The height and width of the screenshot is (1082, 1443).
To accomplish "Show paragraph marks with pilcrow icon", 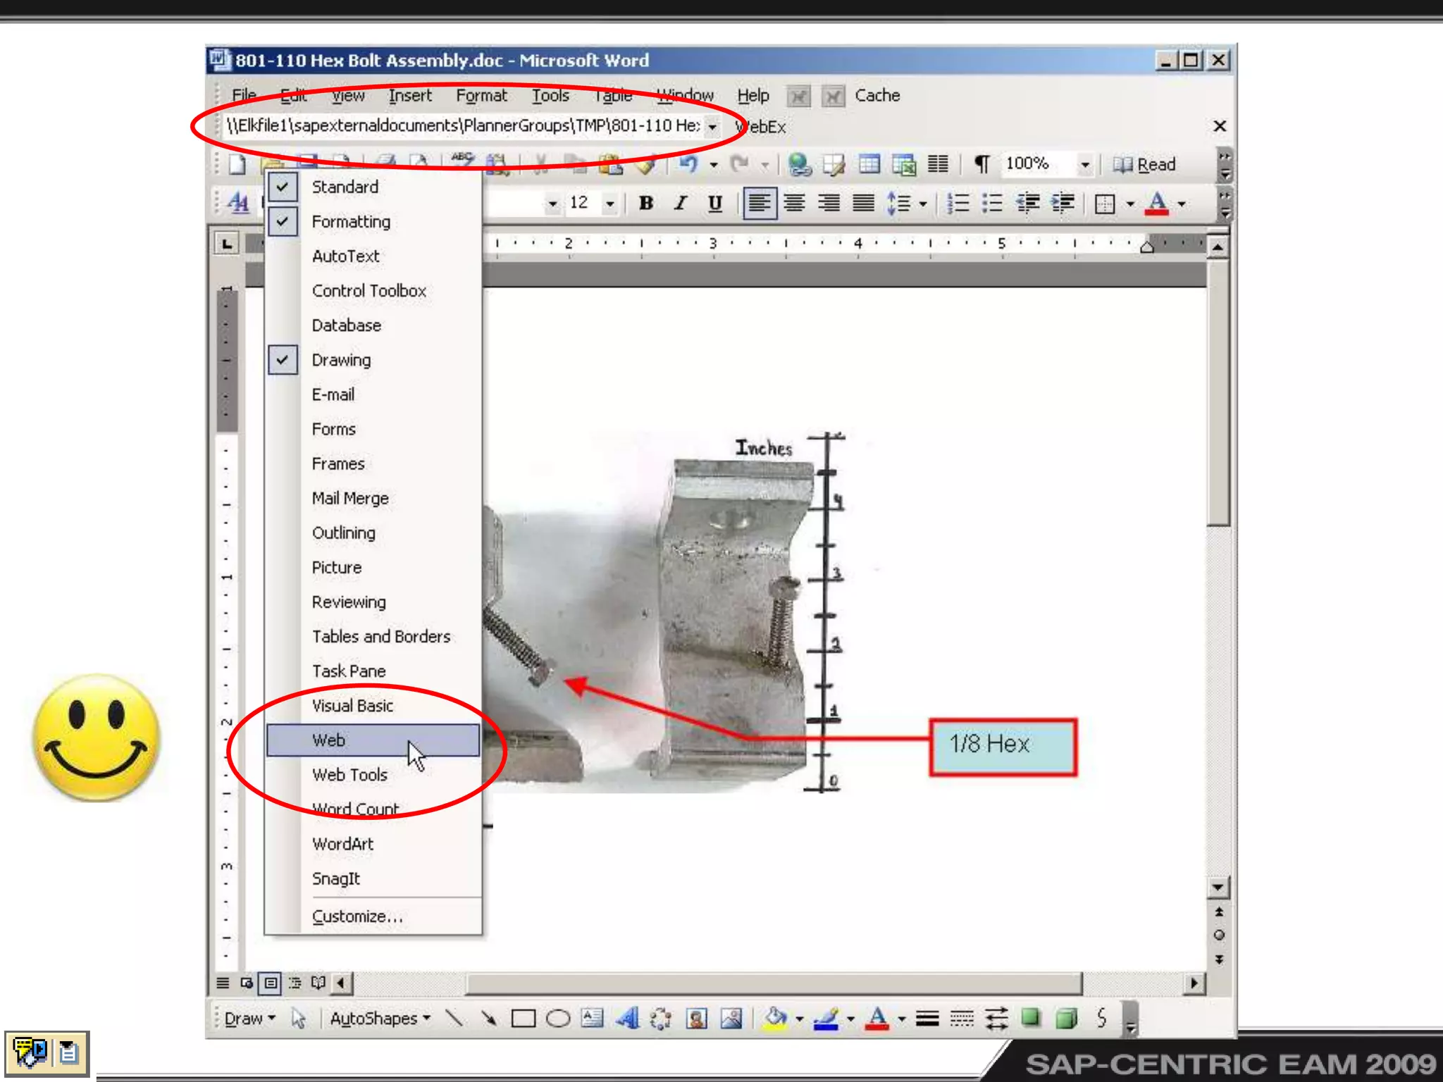I will (981, 164).
